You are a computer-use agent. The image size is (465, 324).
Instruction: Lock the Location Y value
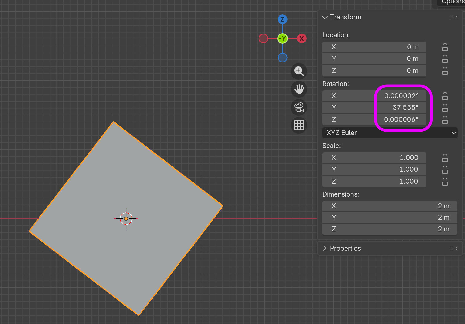coord(445,59)
